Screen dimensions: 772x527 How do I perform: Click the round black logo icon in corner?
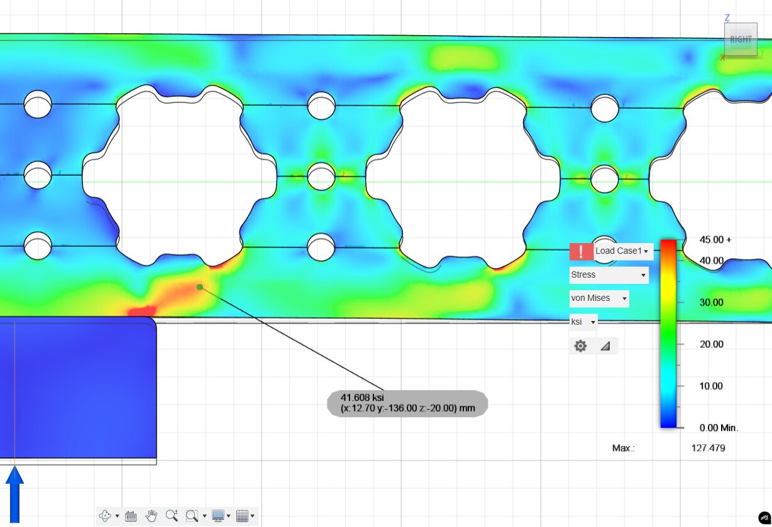click(x=764, y=518)
